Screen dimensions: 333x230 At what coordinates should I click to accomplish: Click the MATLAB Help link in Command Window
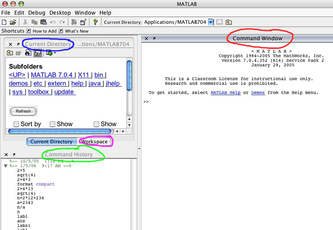(x=226, y=93)
